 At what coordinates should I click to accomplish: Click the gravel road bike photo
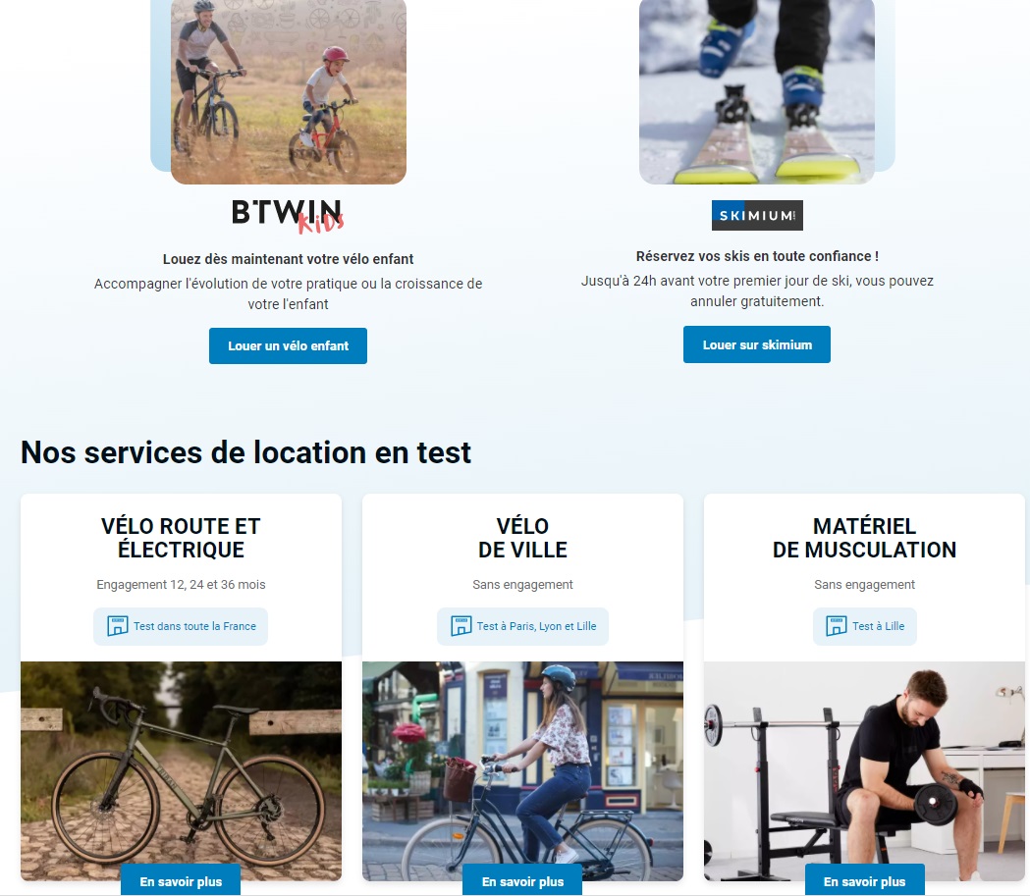(x=181, y=770)
